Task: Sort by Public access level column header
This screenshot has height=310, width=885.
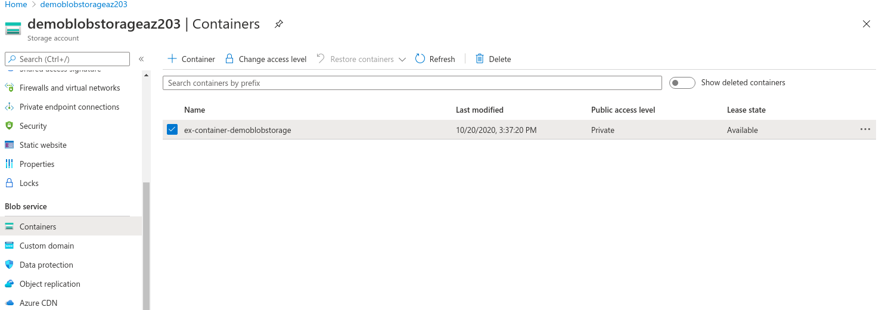Action: pos(623,110)
